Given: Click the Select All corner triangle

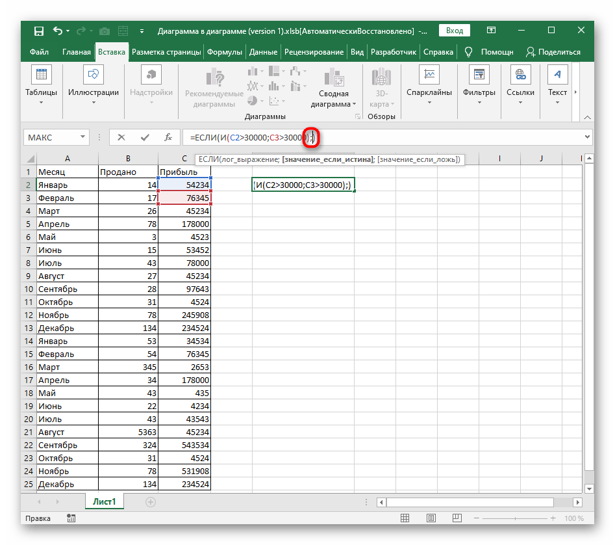Looking at the screenshot, I should (30, 159).
